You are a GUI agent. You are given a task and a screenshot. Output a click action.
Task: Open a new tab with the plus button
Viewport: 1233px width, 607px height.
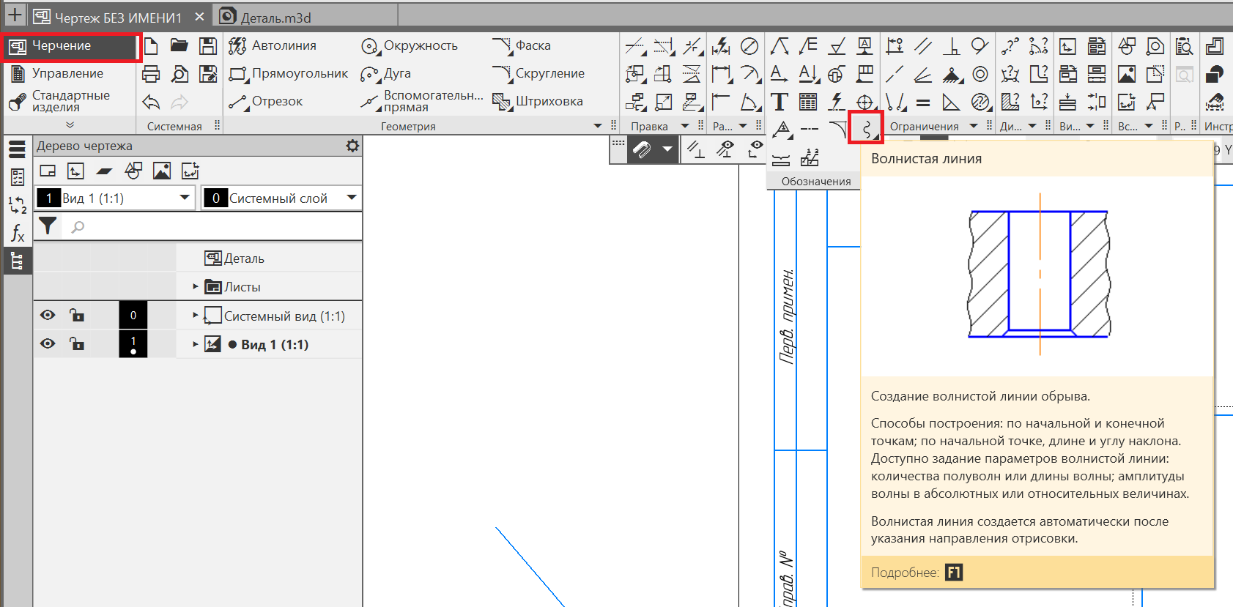pyautogui.click(x=15, y=15)
